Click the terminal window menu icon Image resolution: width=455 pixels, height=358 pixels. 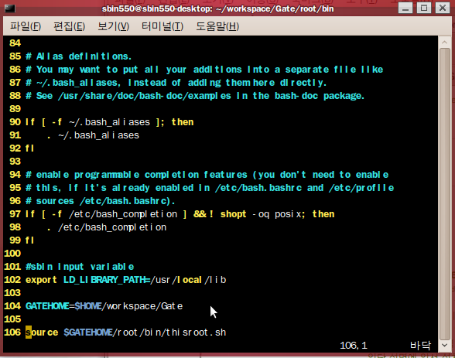10,9
